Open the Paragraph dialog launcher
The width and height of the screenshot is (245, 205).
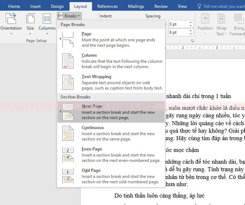[x=192, y=41]
